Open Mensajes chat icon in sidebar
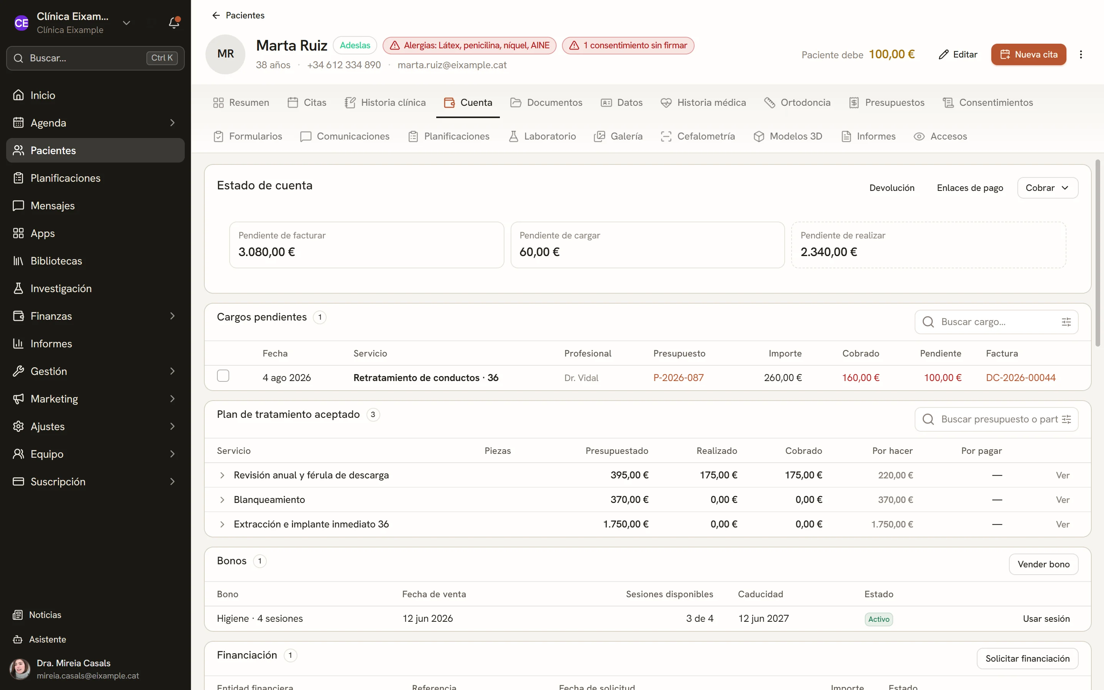Image resolution: width=1104 pixels, height=690 pixels. (18, 205)
